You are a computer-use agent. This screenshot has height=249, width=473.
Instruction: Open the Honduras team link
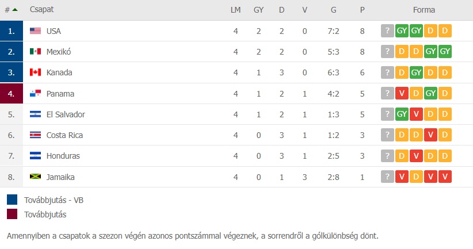(x=63, y=156)
